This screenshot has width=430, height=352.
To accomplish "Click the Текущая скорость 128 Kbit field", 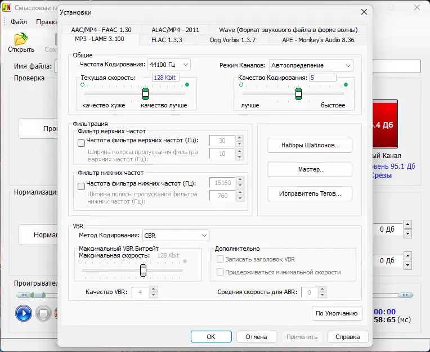I will point(165,78).
